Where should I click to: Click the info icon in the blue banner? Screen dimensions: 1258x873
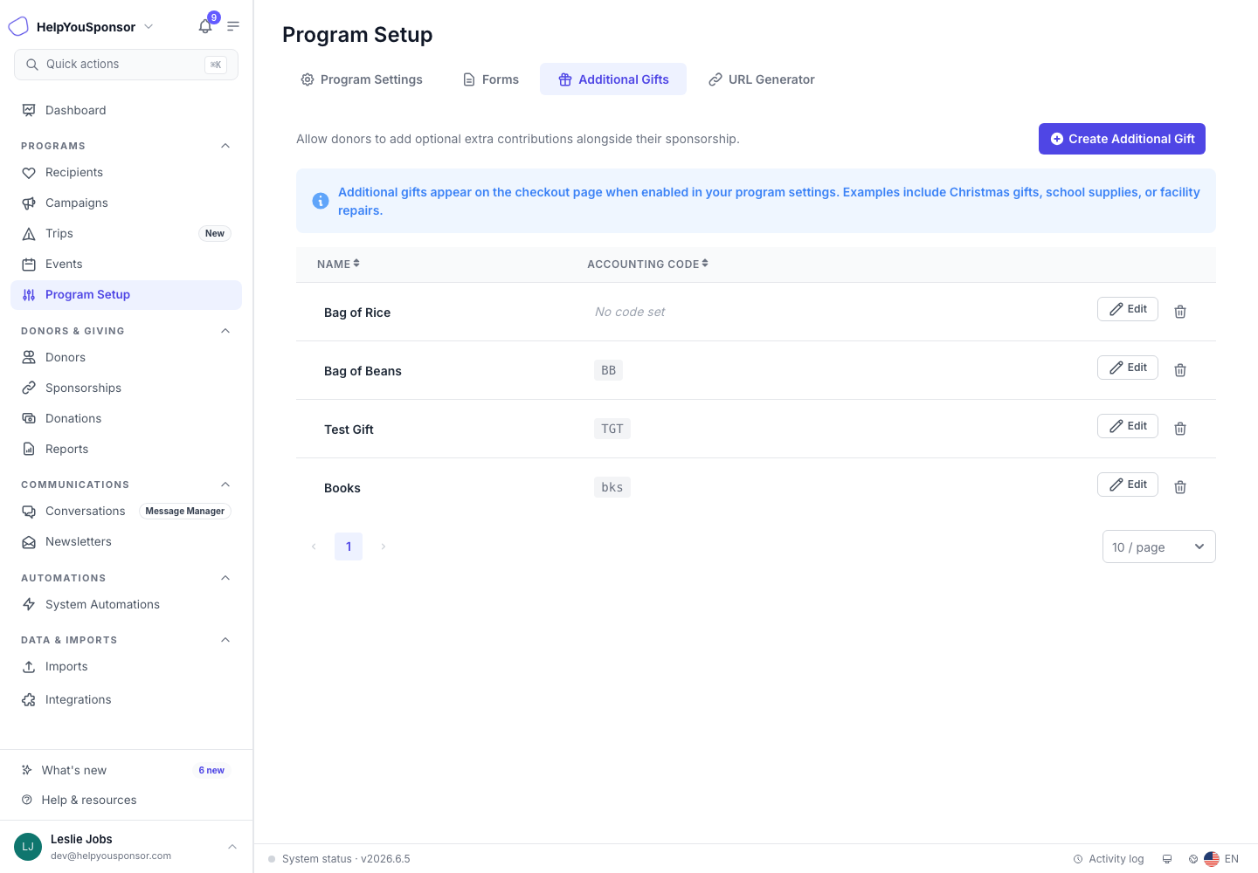pos(321,201)
